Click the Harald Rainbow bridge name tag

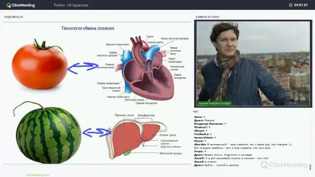tap(215, 103)
